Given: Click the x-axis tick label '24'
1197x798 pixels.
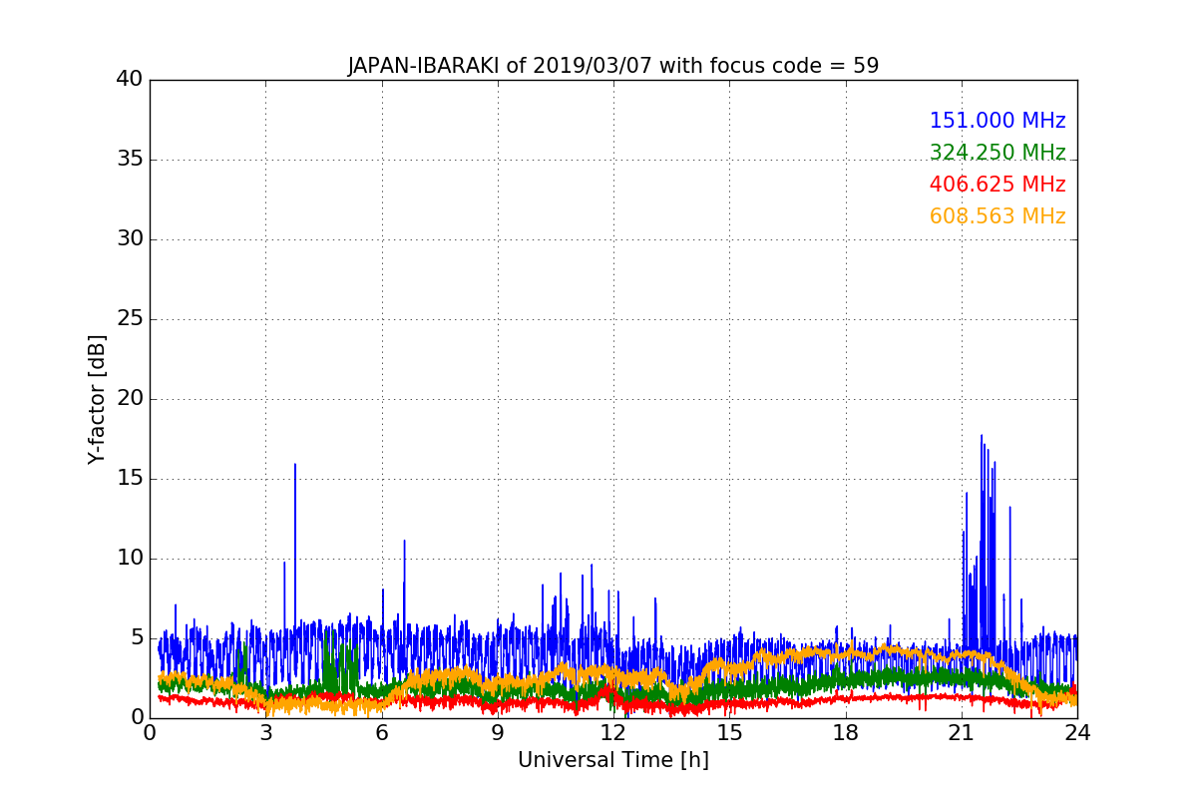Looking at the screenshot, I should 1077,732.
